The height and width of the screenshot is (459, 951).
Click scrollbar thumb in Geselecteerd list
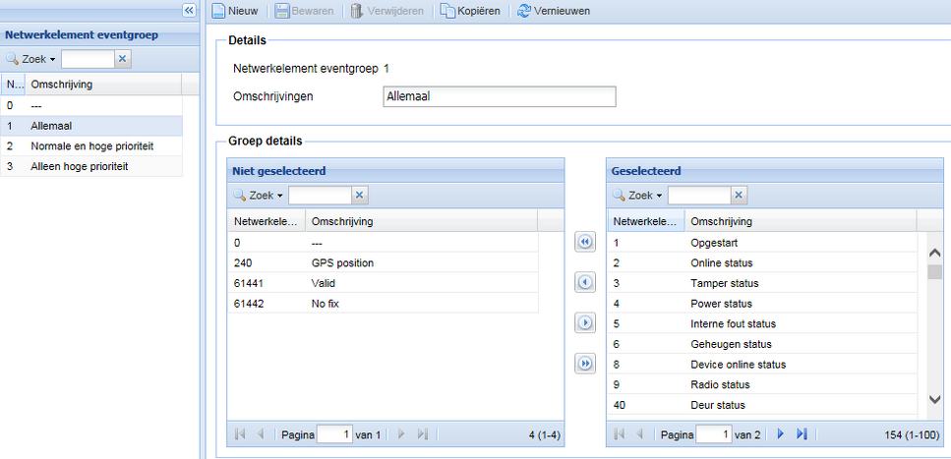[934, 271]
